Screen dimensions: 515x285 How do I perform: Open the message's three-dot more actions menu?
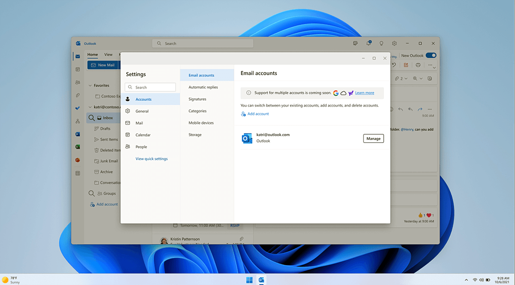[430, 109]
